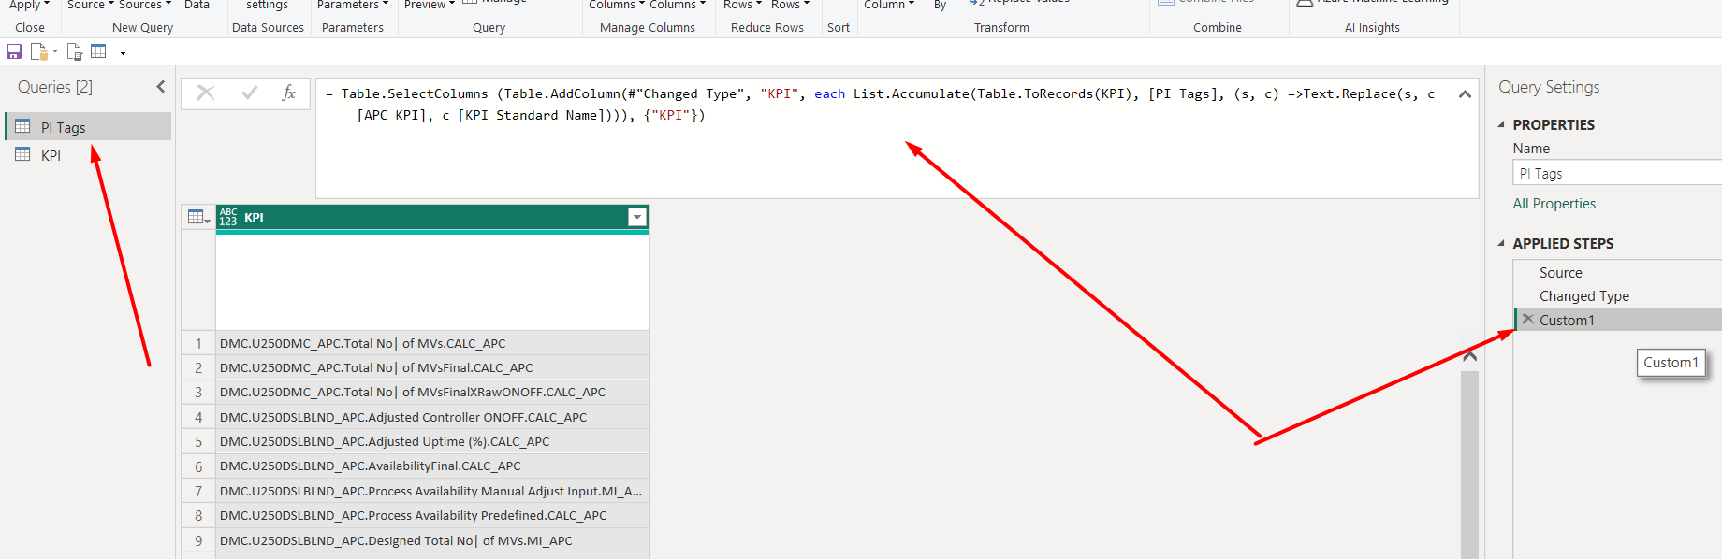Click the fx function icon
This screenshot has width=1722, height=559.
(x=289, y=93)
